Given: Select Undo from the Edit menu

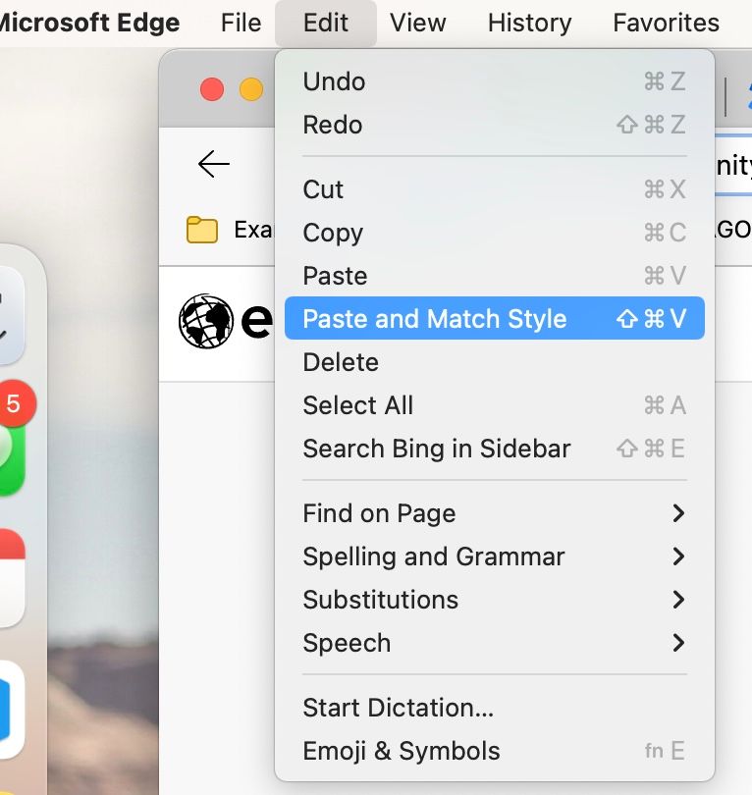Looking at the screenshot, I should coord(495,81).
